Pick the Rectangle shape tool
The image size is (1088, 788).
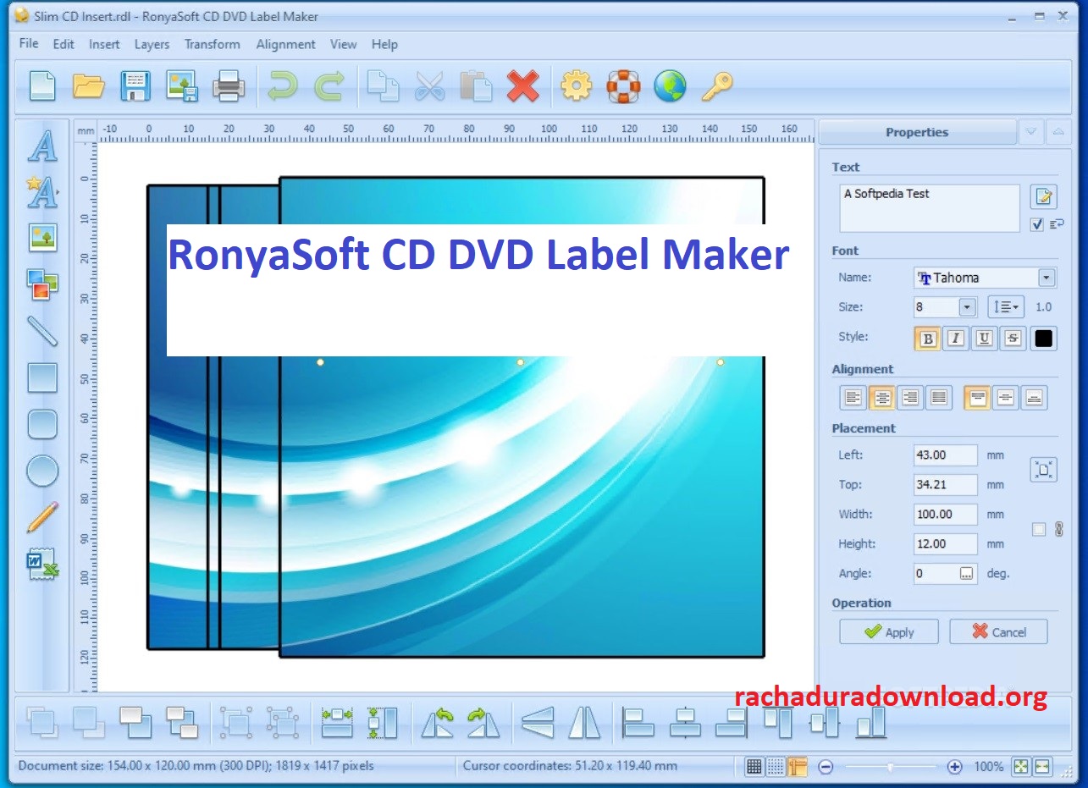pyautogui.click(x=42, y=377)
